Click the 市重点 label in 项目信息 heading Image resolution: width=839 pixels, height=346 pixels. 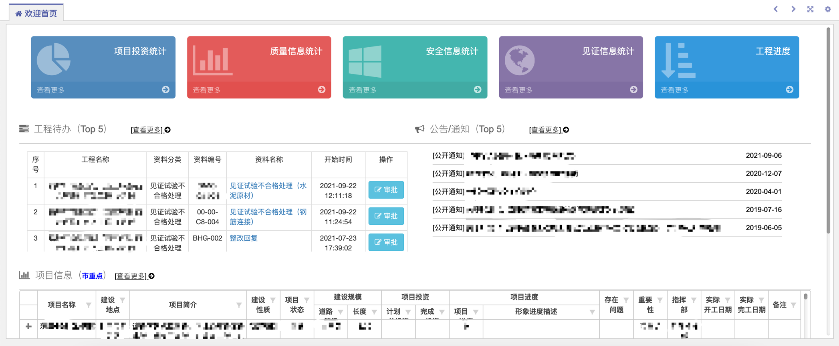[92, 276]
